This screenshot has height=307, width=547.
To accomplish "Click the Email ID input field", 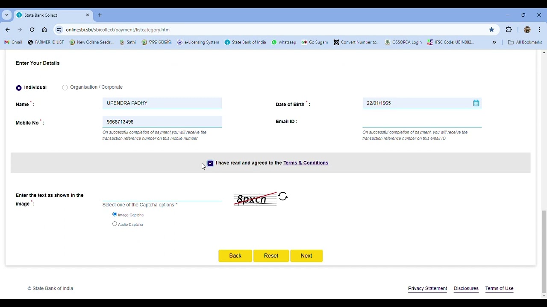I will point(422,122).
